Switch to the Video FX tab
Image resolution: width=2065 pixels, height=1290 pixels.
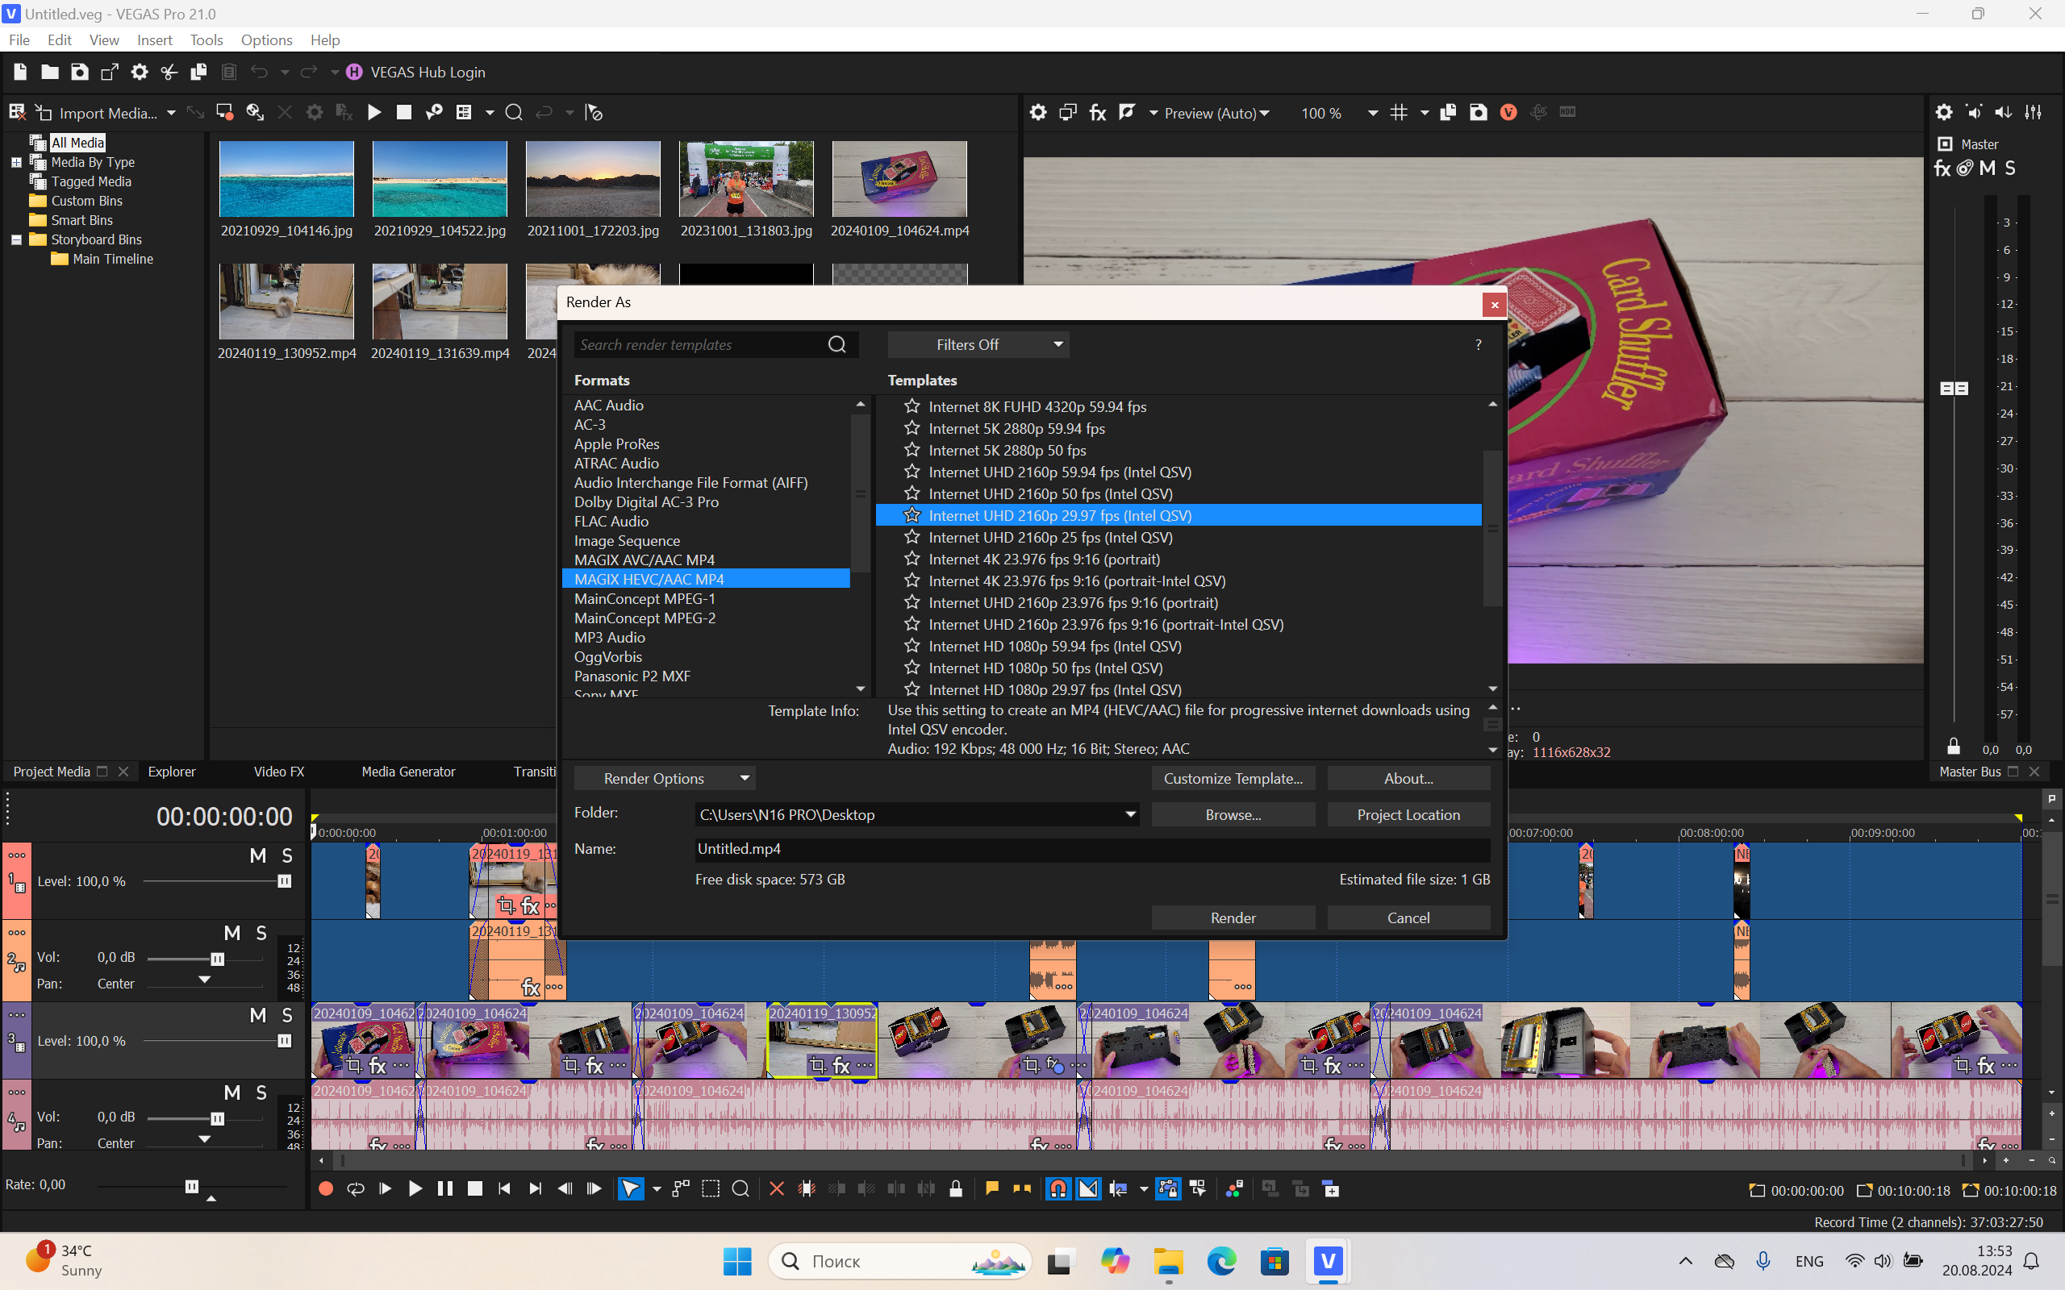tap(278, 772)
